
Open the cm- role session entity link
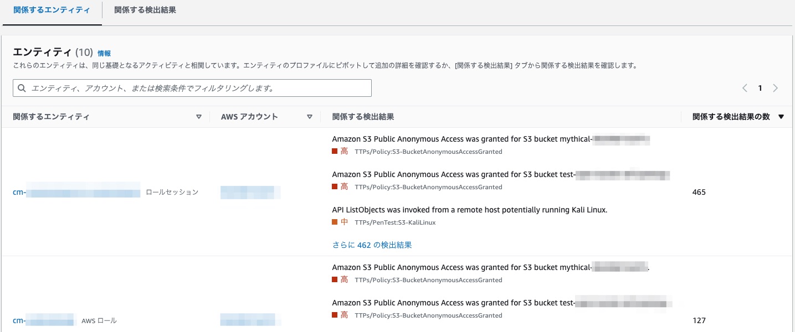[75, 192]
